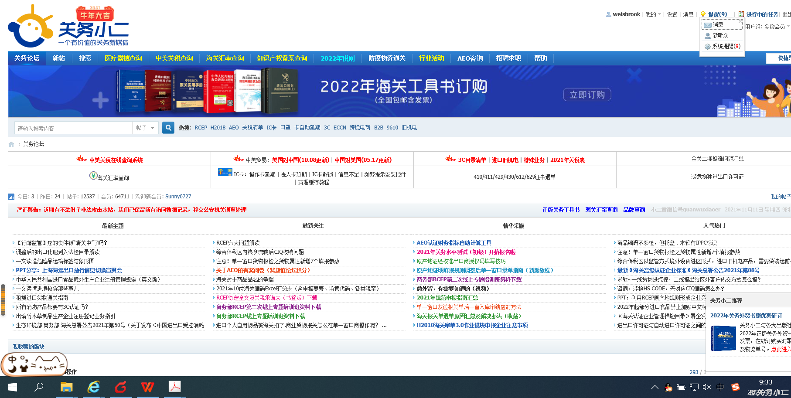
Task: Click the 我收藏的版块 section header
Action: 28,347
